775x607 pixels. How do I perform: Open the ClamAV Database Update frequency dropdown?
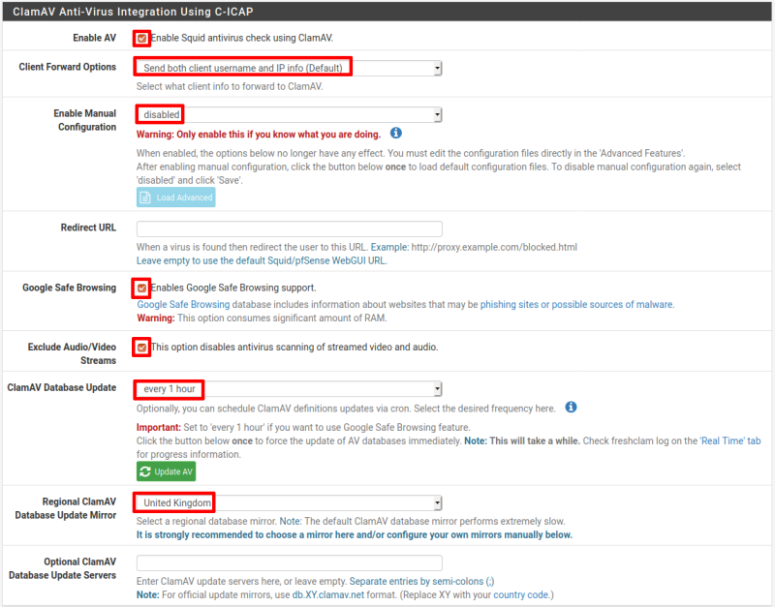point(289,389)
